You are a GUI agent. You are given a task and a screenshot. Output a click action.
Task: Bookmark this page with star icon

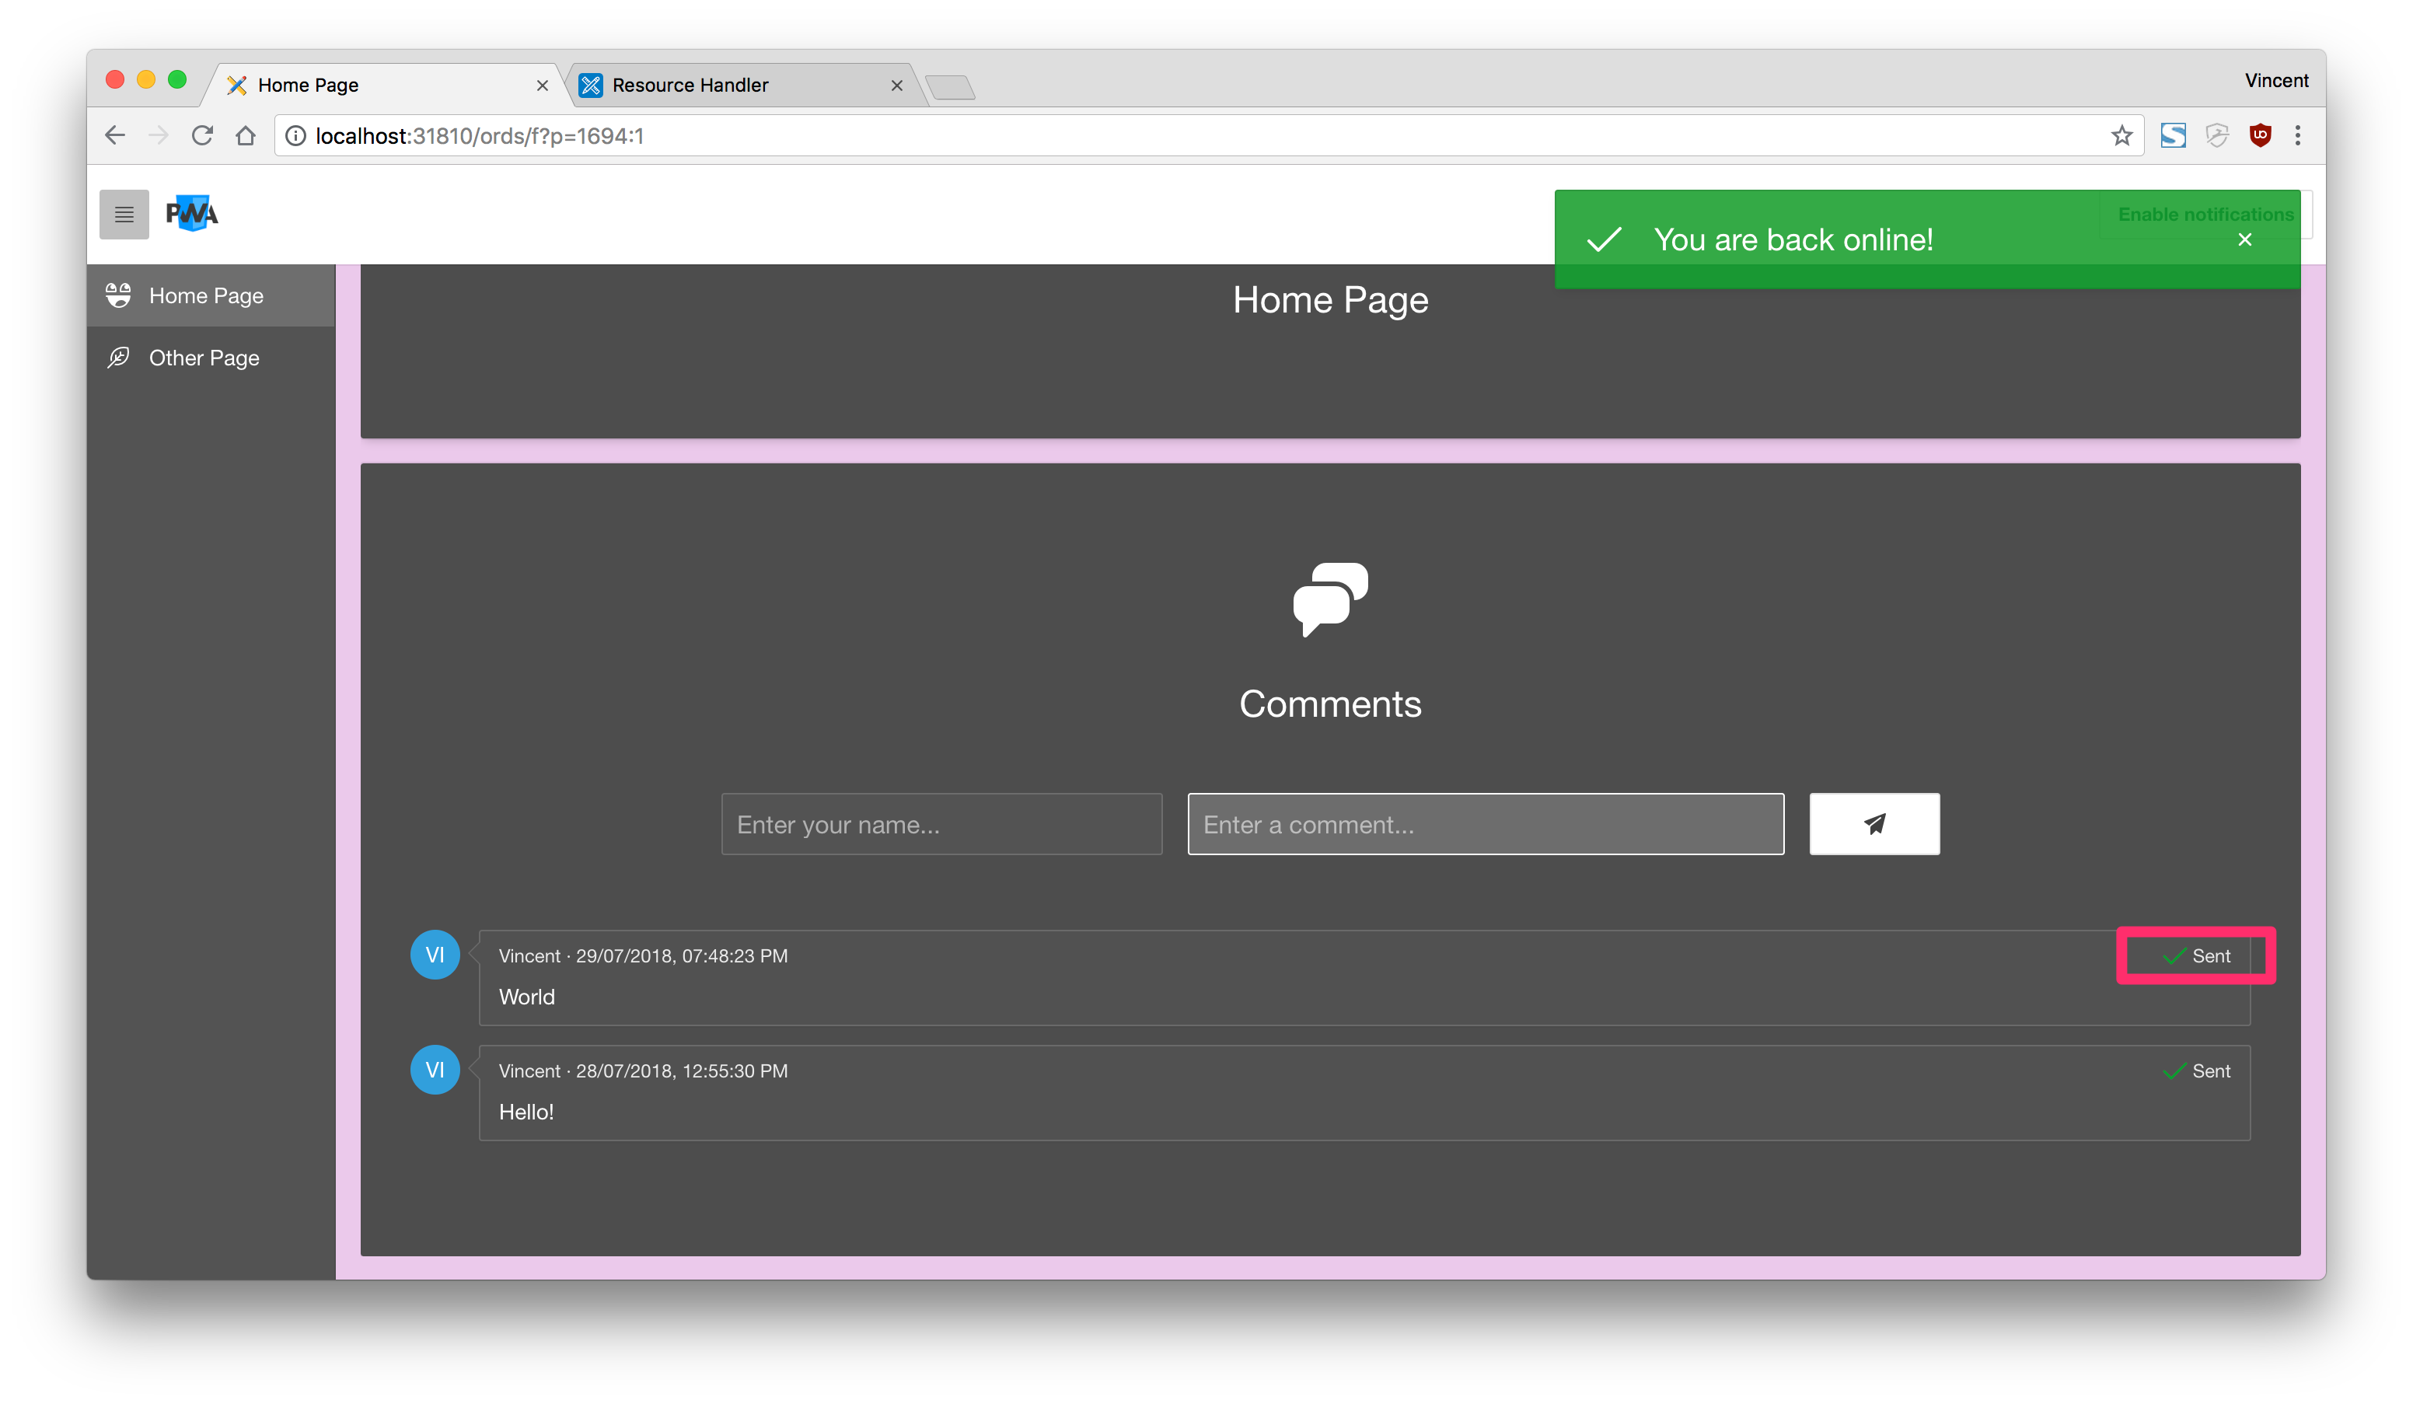2122,136
